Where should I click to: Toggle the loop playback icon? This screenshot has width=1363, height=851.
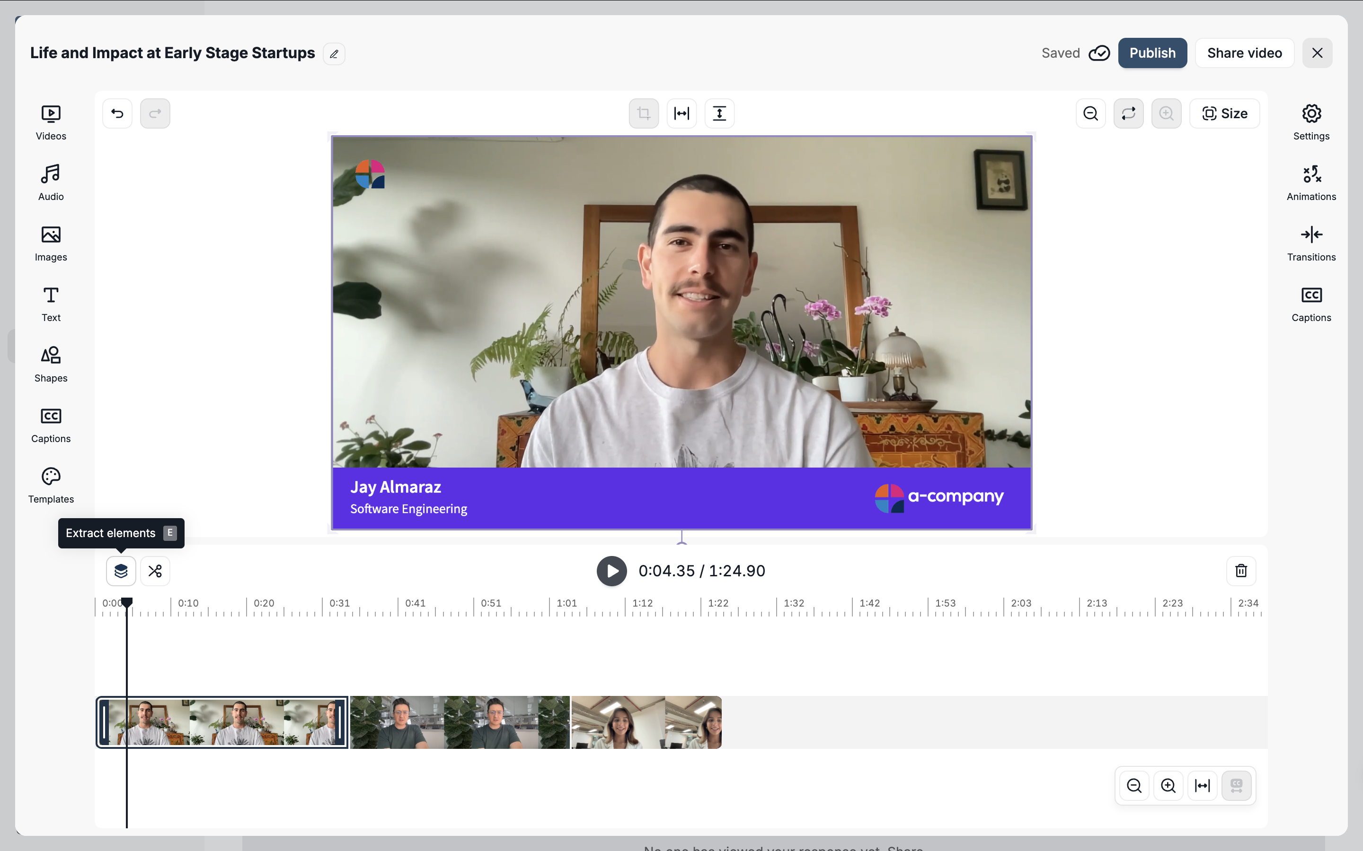[1128, 113]
